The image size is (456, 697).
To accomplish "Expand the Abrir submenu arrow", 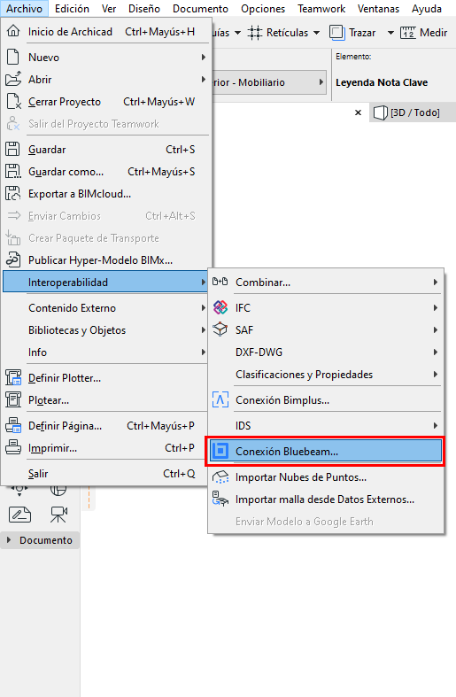I will pyautogui.click(x=203, y=79).
